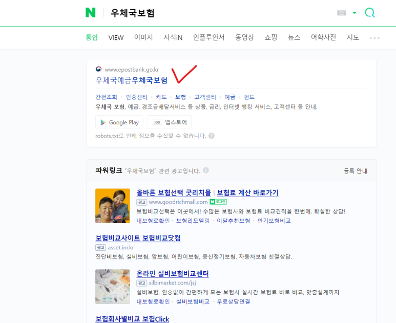The height and width of the screenshot is (323, 396).
Task: Click the iOS 앱스토어 button
Action: pos(169,122)
